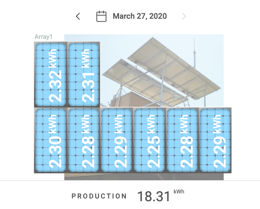
Task: Select the 2.30 kWh solar panel
Action: click(x=50, y=140)
